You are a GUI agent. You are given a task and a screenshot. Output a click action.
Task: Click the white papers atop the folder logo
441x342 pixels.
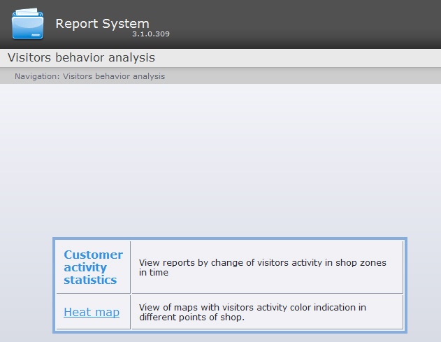pyautogui.click(x=27, y=12)
